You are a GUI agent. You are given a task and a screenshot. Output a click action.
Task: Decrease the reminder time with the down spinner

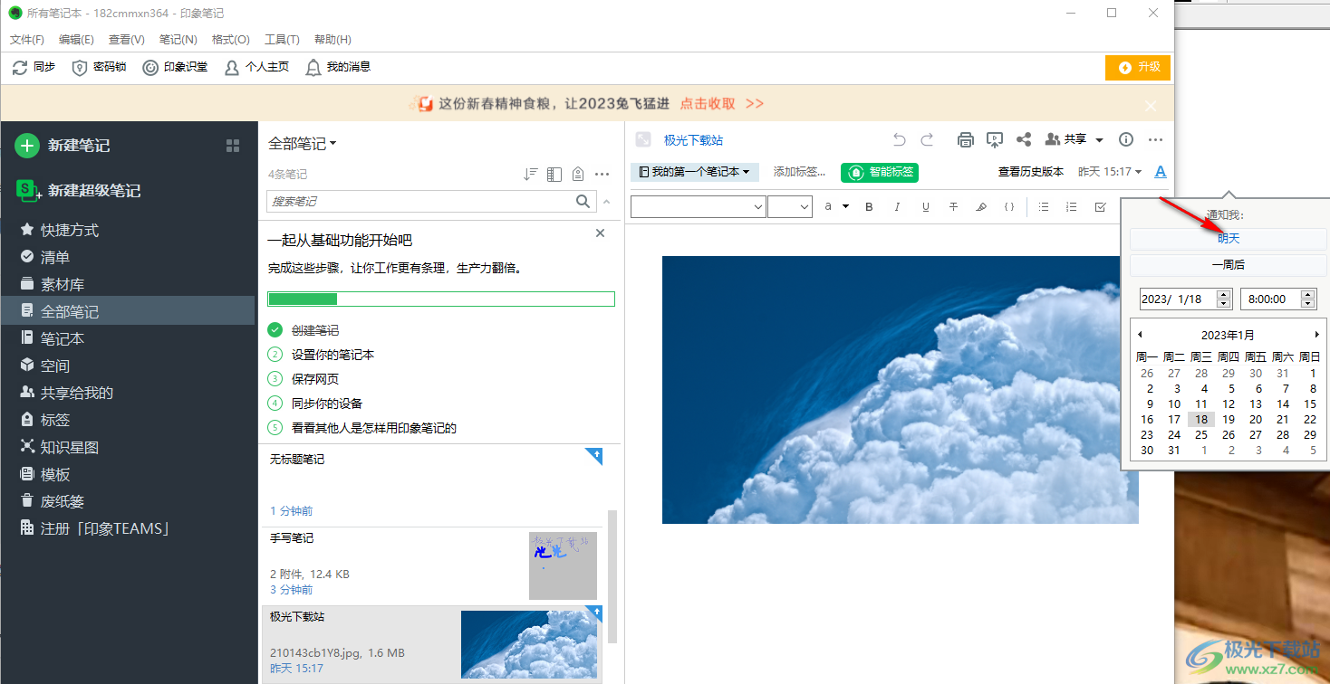(1308, 303)
